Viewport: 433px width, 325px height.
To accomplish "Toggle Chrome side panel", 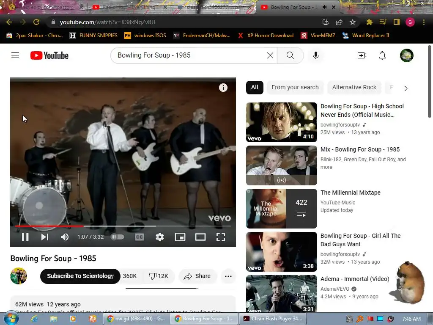I will point(397,22).
